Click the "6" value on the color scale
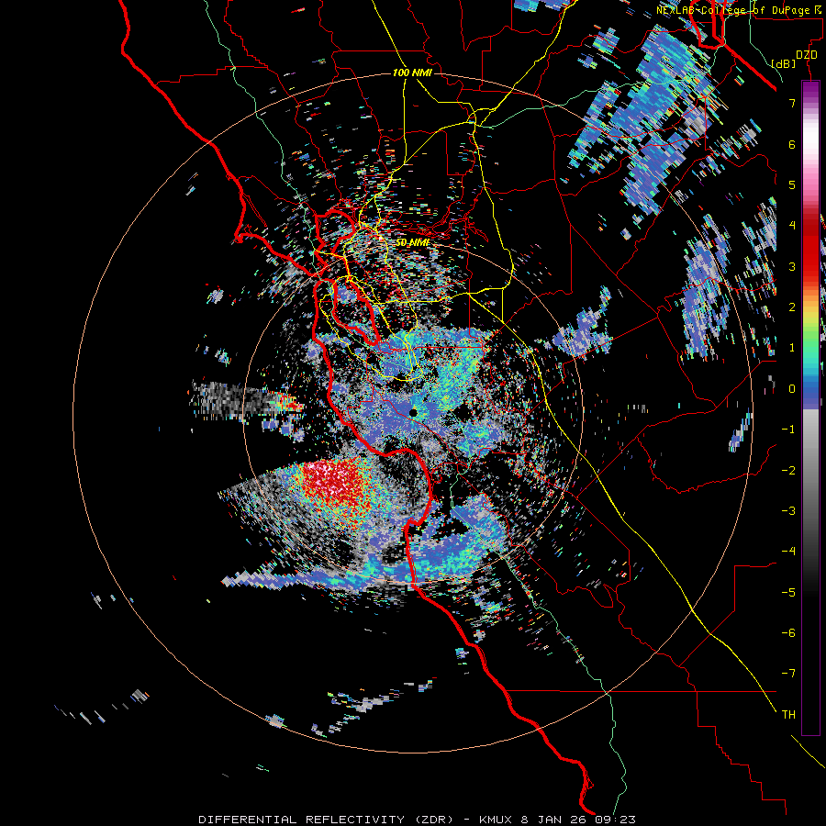Viewport: 826px width, 826px height. (x=792, y=144)
